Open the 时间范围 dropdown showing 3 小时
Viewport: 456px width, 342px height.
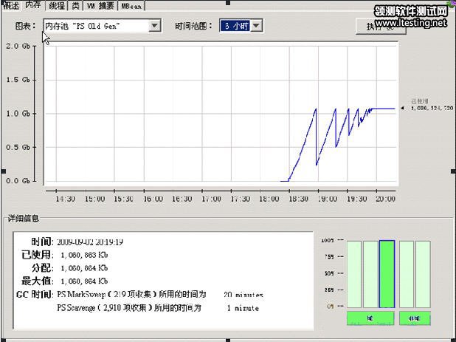pyautogui.click(x=256, y=26)
